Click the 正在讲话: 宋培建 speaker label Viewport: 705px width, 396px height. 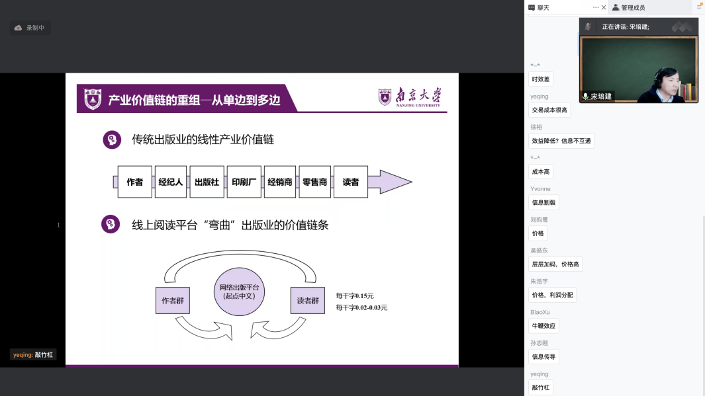[625, 26]
